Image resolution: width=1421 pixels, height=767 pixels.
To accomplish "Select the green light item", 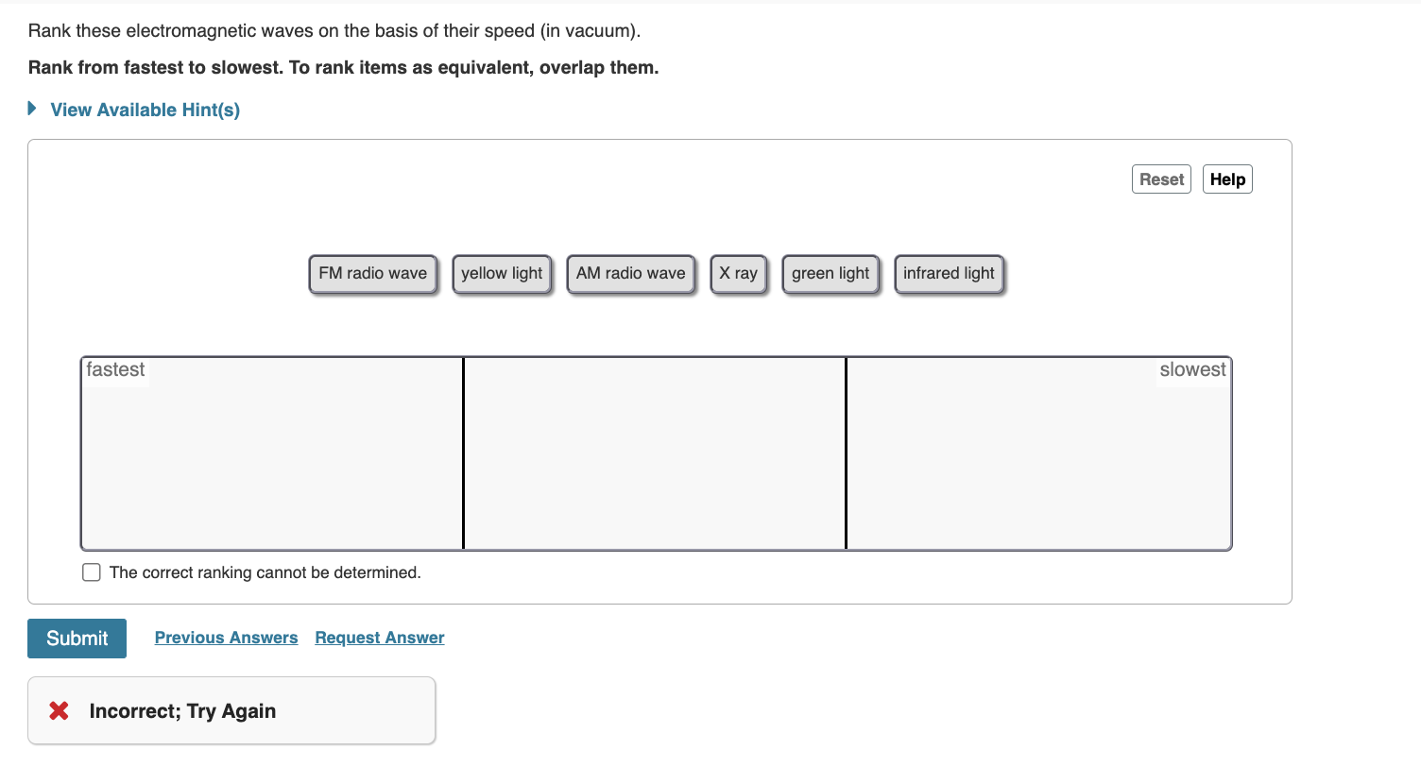I will (830, 273).
